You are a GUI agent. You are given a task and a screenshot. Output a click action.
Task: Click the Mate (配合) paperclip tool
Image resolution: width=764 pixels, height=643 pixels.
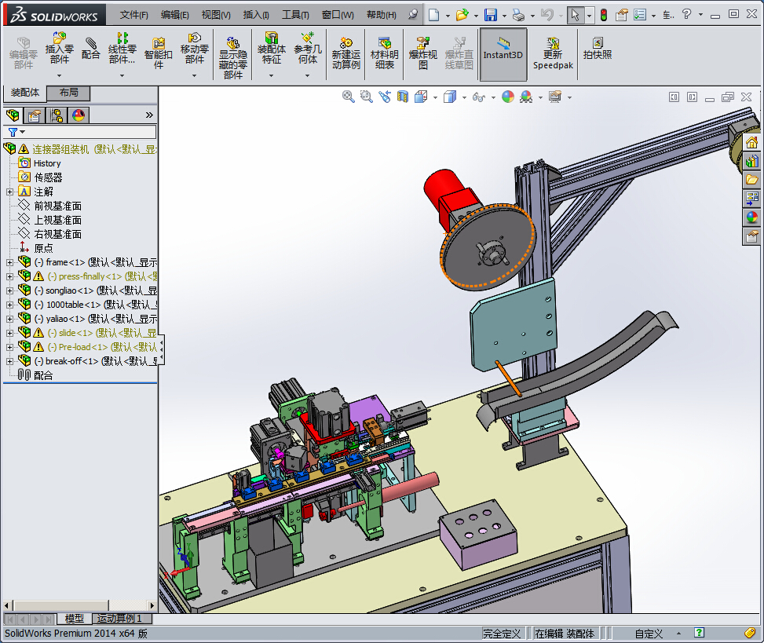90,48
